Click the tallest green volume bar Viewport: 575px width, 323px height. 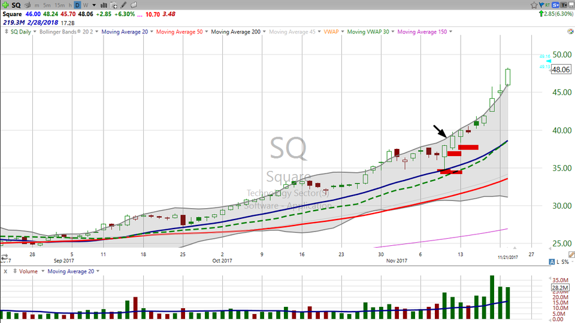pyautogui.click(x=492, y=297)
